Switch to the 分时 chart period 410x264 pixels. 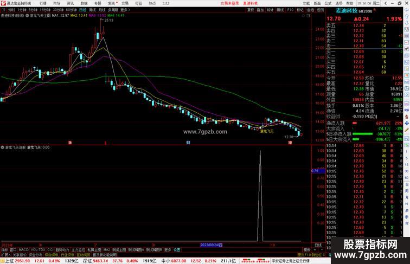click(11, 10)
